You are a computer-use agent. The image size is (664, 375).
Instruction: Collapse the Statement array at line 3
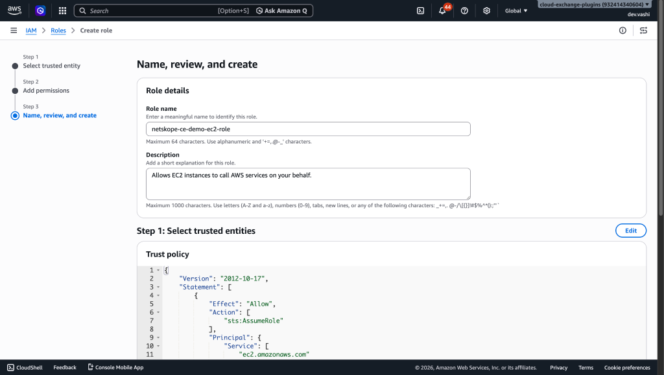[158, 287]
